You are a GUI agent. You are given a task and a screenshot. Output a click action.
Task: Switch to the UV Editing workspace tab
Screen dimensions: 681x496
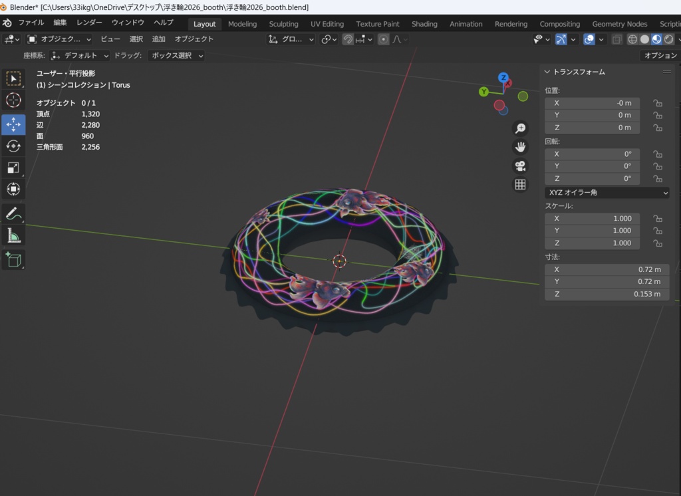[327, 24]
